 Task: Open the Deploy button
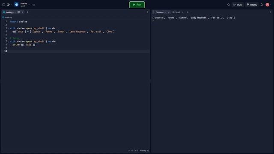(x=252, y=5)
